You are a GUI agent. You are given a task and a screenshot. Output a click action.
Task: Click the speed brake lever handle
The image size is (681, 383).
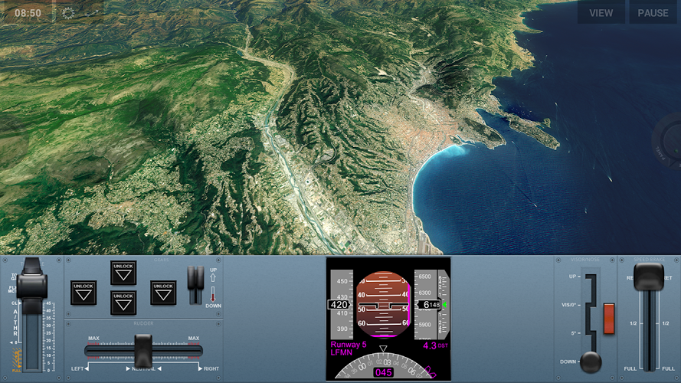click(647, 277)
